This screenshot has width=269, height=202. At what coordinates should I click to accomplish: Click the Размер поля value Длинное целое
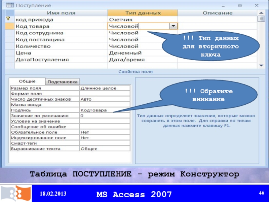105,88
